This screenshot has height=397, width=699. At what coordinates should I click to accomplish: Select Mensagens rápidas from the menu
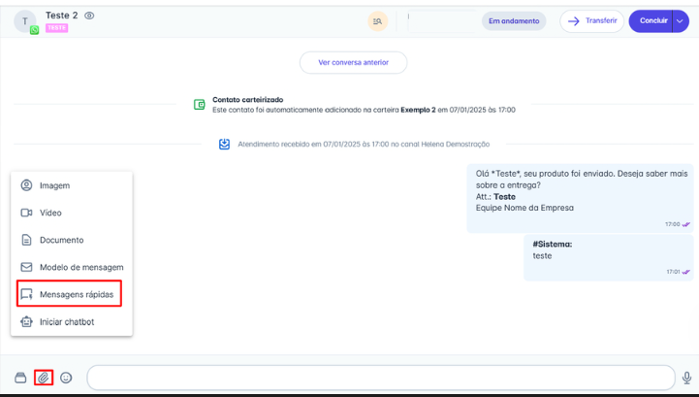click(x=76, y=294)
